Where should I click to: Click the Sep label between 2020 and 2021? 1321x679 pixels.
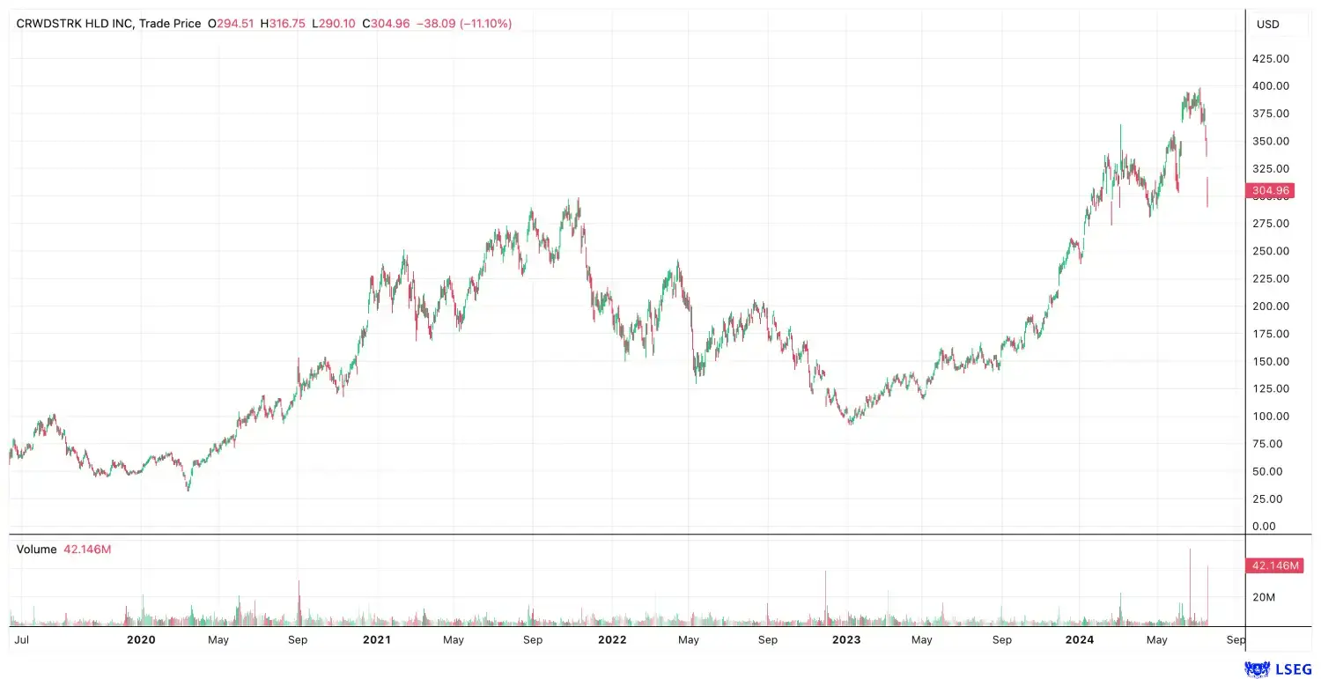(x=298, y=639)
